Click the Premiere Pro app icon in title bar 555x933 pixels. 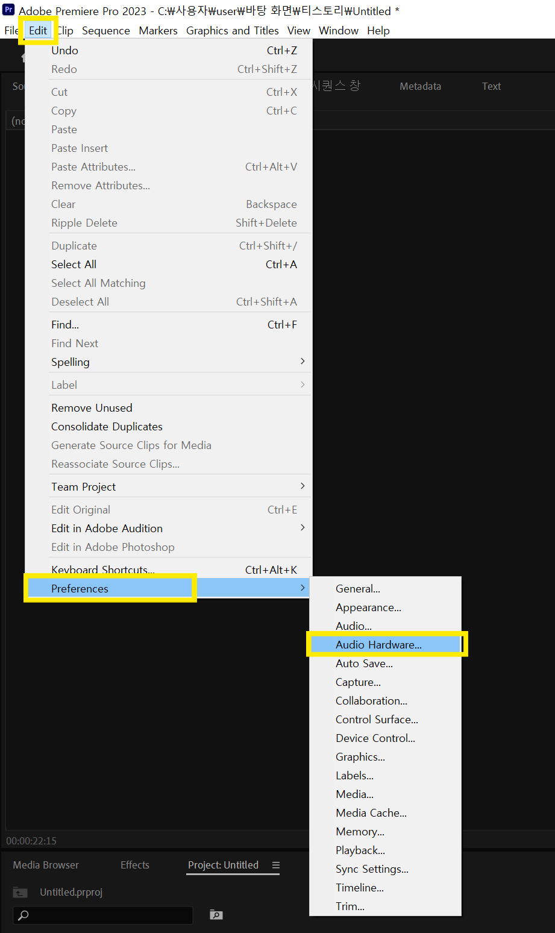(x=9, y=10)
